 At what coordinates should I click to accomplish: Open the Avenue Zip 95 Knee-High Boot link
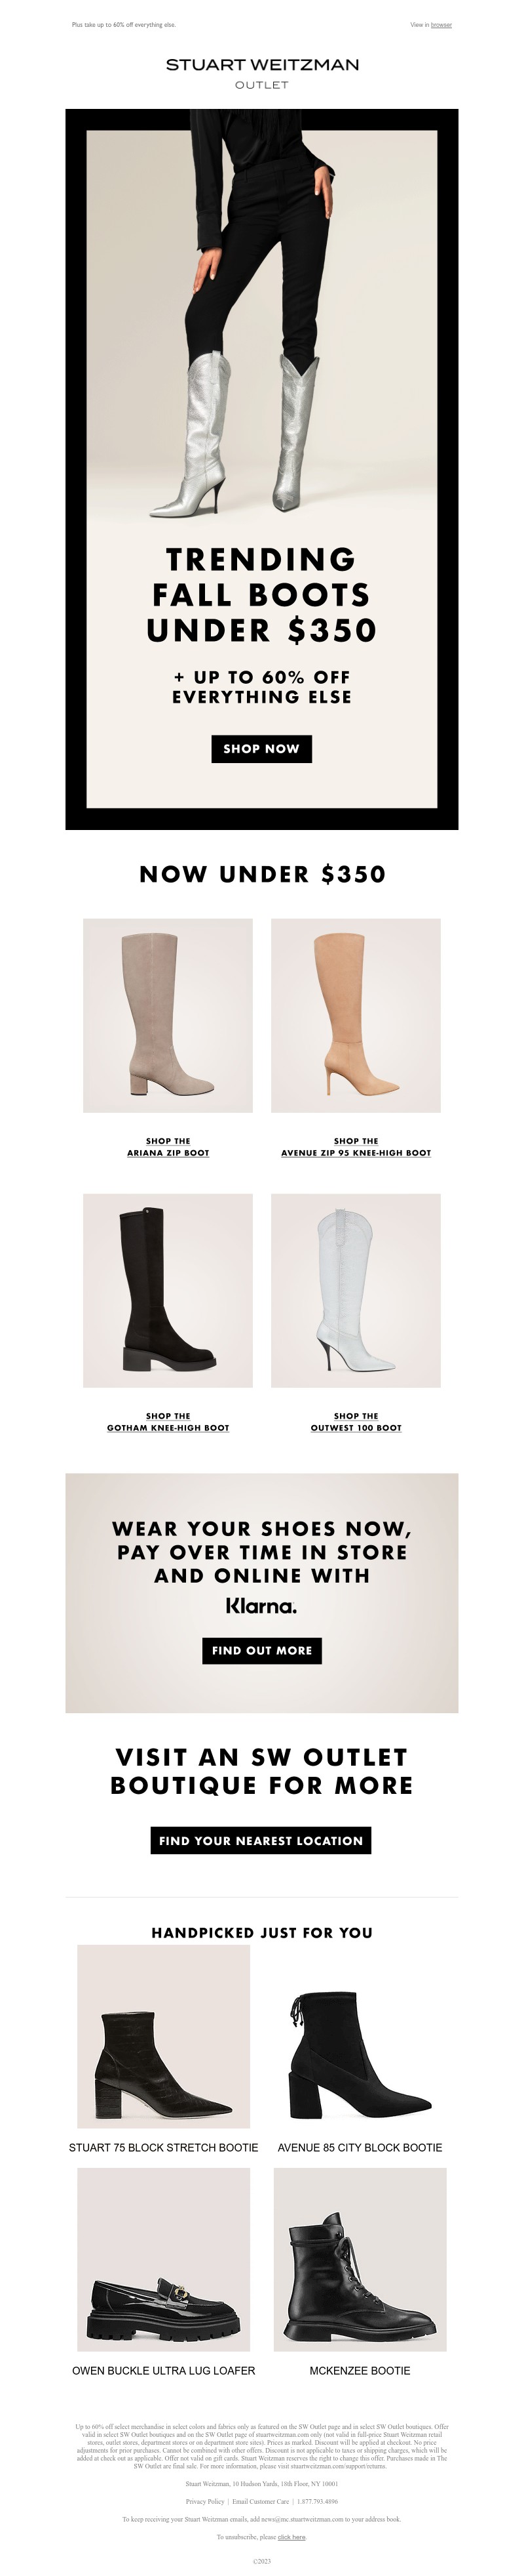click(355, 1147)
